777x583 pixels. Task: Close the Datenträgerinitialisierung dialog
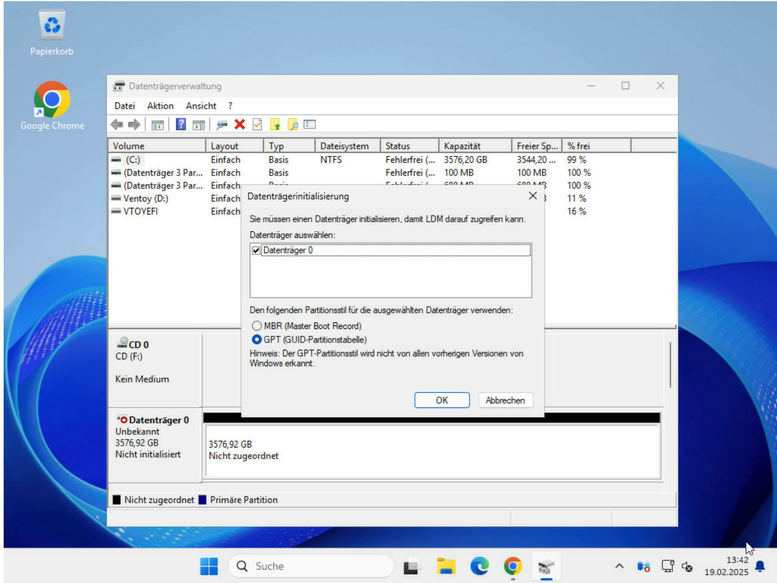pyautogui.click(x=533, y=196)
